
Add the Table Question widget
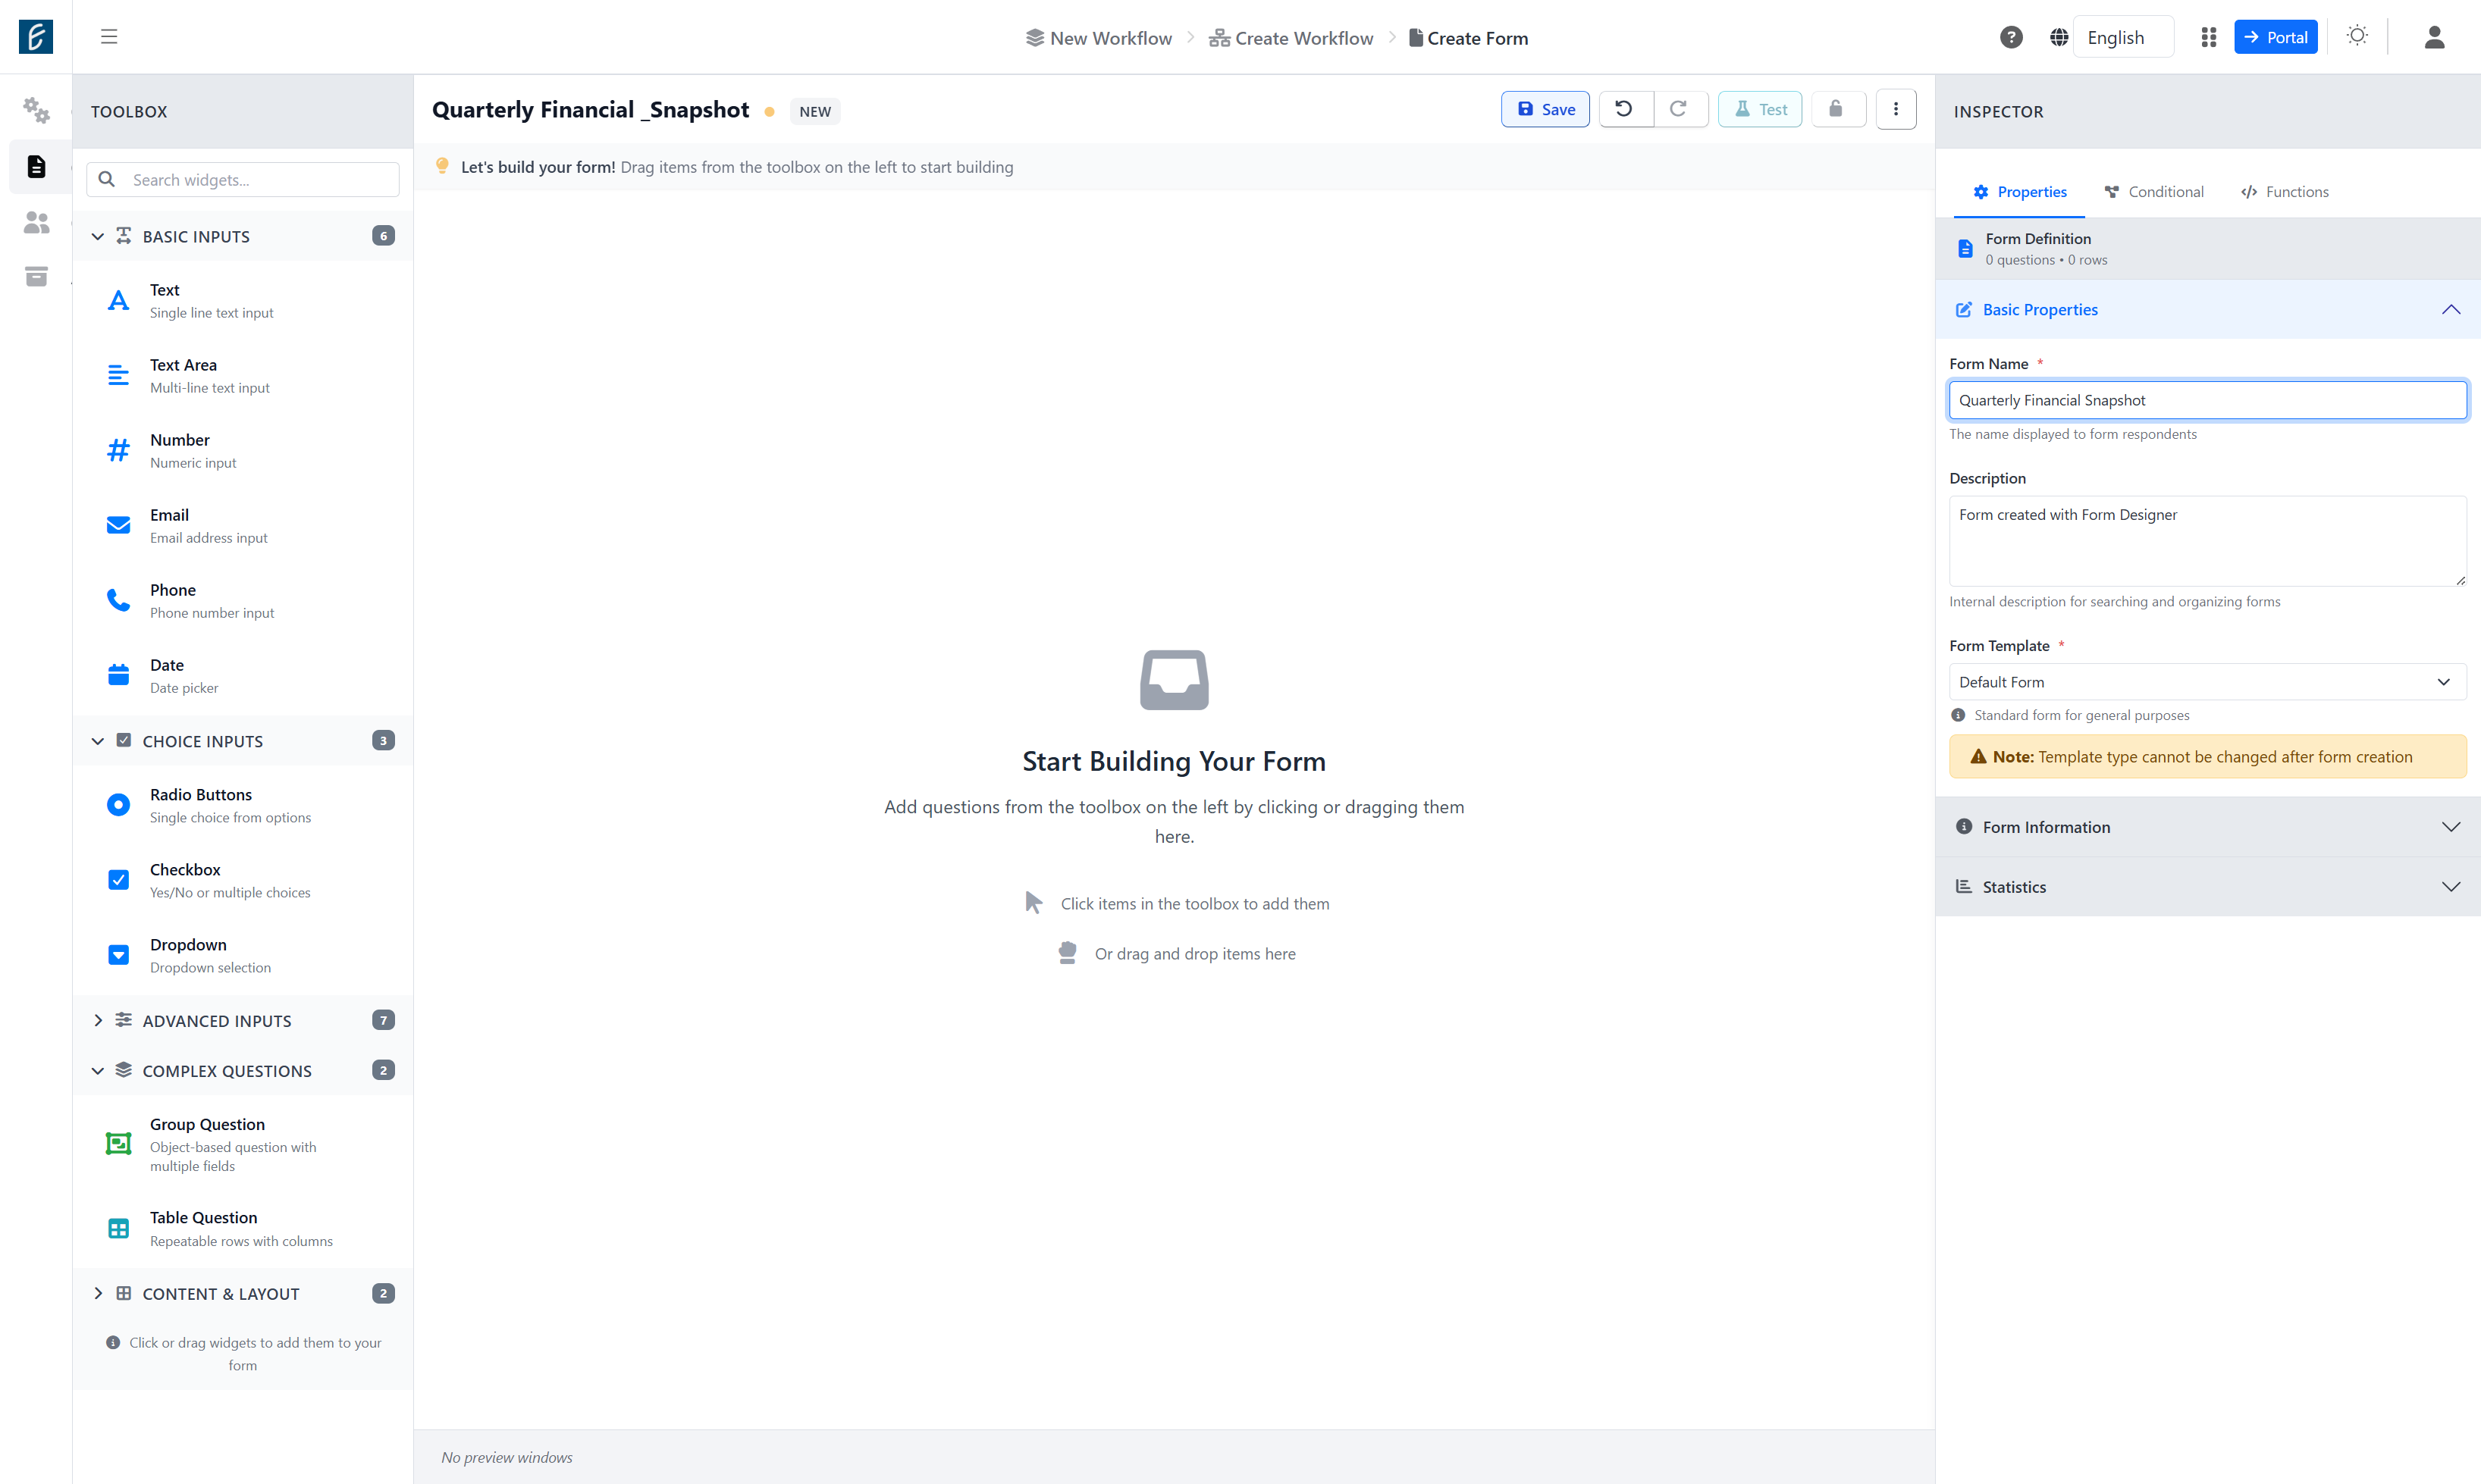tap(243, 1228)
